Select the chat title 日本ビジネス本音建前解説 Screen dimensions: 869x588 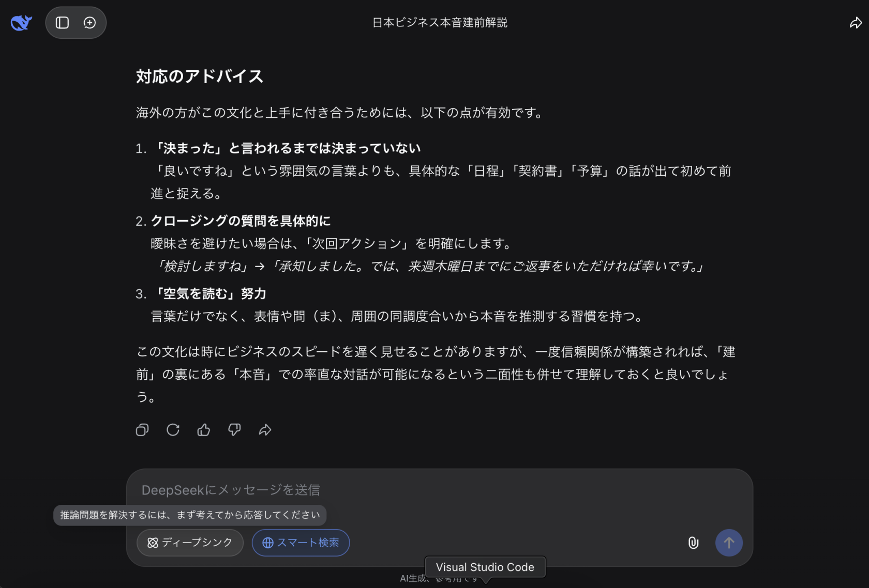[x=439, y=22]
